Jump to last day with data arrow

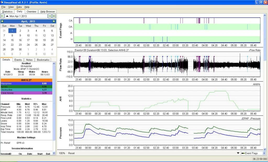pos(54,16)
